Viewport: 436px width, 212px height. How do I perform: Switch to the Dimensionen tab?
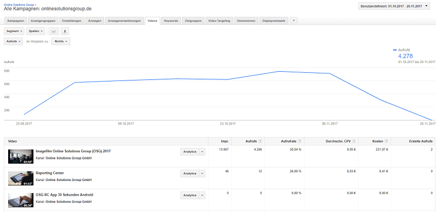[x=246, y=21]
